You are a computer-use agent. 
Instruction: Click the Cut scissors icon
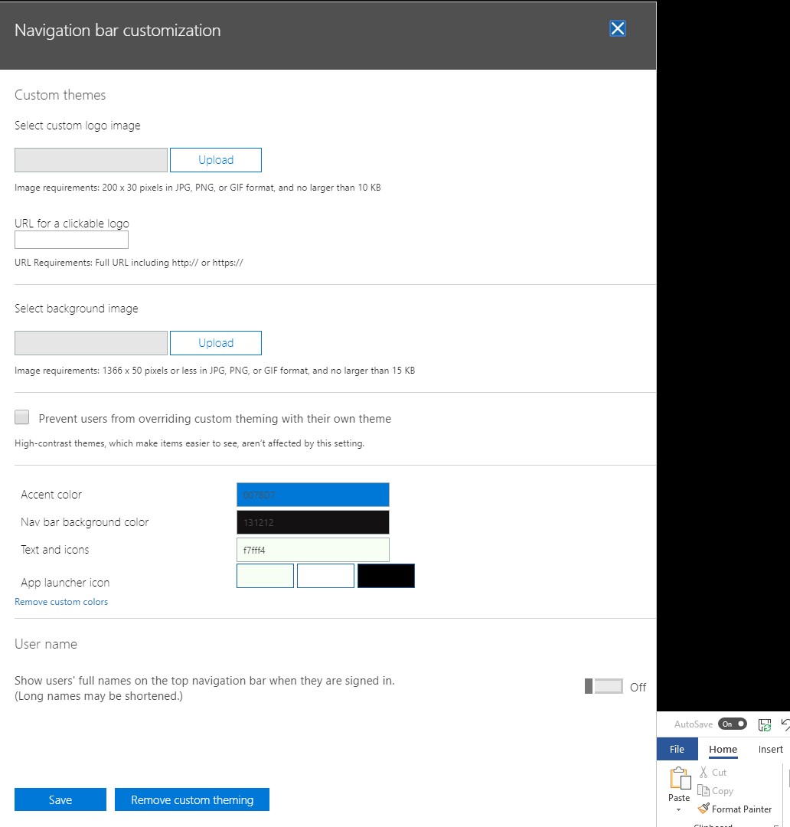tap(703, 773)
